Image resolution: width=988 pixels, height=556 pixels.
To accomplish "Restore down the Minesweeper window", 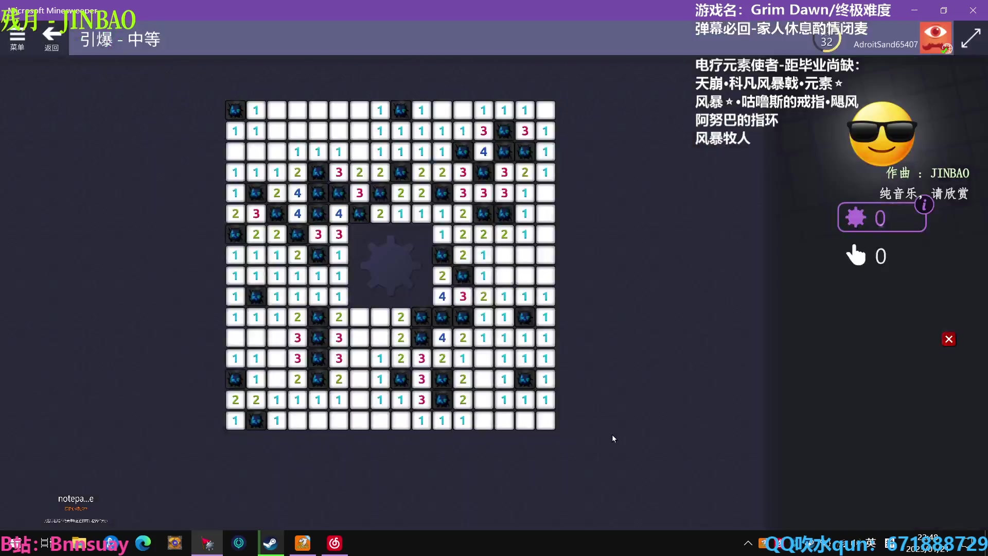I will coord(944,10).
